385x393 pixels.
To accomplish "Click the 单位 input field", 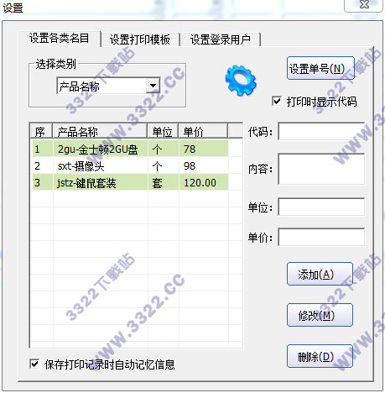I will pos(321,207).
